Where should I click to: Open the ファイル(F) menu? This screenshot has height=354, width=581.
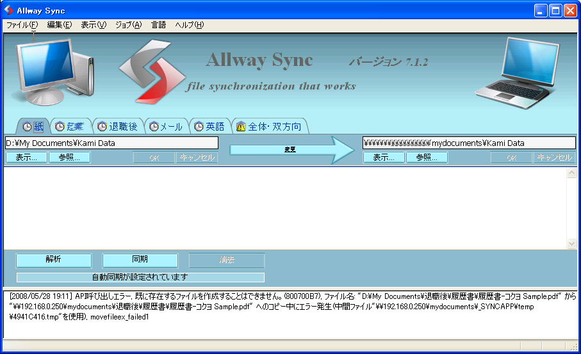(x=22, y=25)
